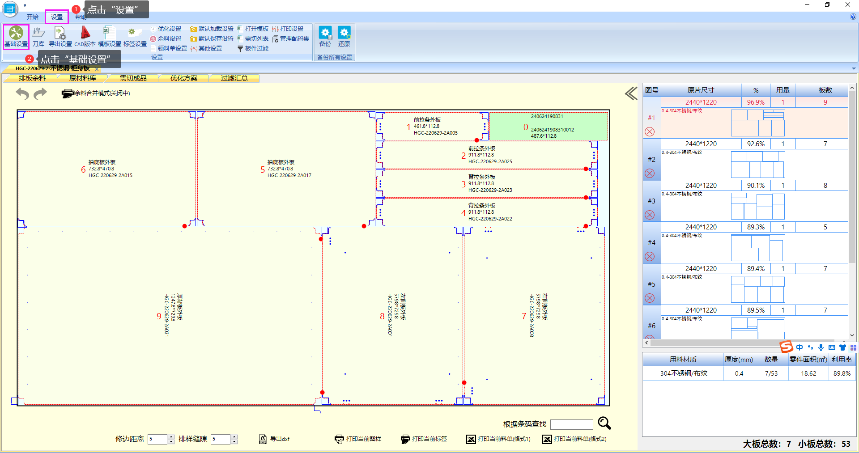Open 领料单设置 picking list settings
This screenshot has height=453, width=859.
(169, 48)
